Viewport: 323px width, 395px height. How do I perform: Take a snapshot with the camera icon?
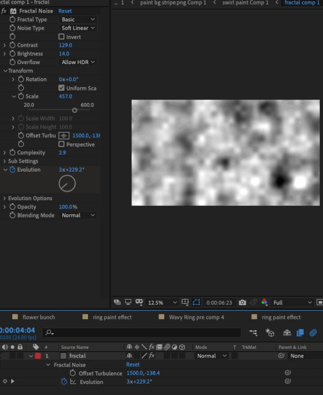point(242,302)
